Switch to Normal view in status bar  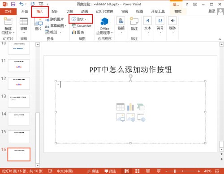[127, 171]
